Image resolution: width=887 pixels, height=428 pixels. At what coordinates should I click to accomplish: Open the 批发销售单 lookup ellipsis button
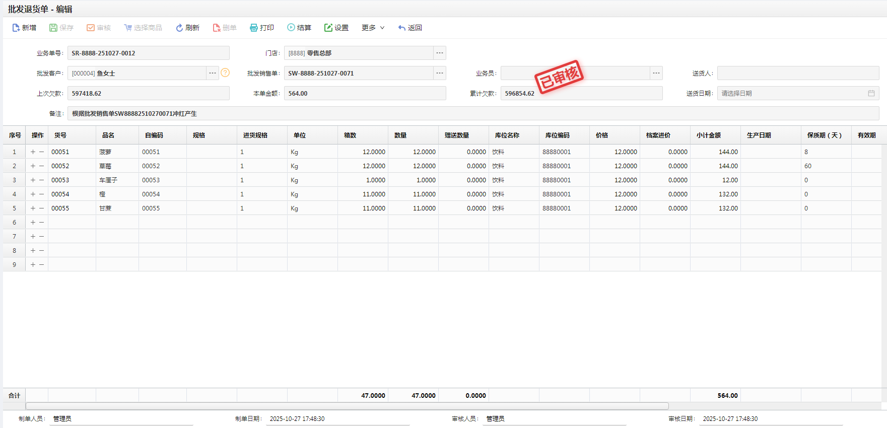440,73
